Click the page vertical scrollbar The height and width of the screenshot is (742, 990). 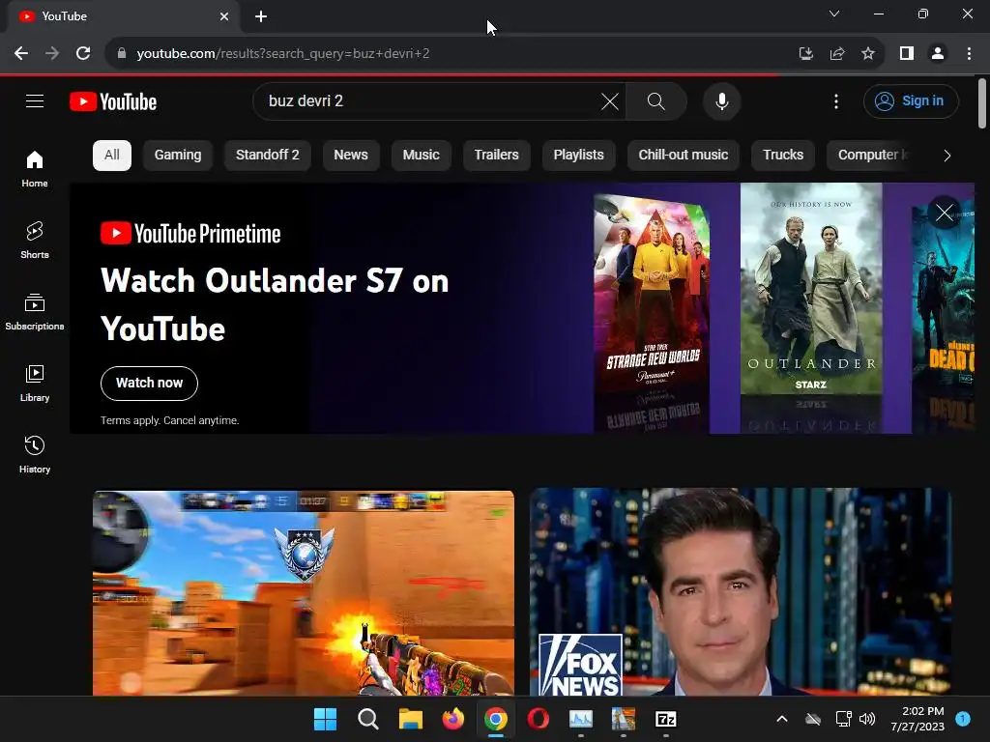coord(982,102)
